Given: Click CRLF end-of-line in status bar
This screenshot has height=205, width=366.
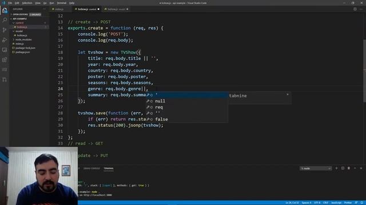Looking at the screenshot, I should click(x=325, y=203).
